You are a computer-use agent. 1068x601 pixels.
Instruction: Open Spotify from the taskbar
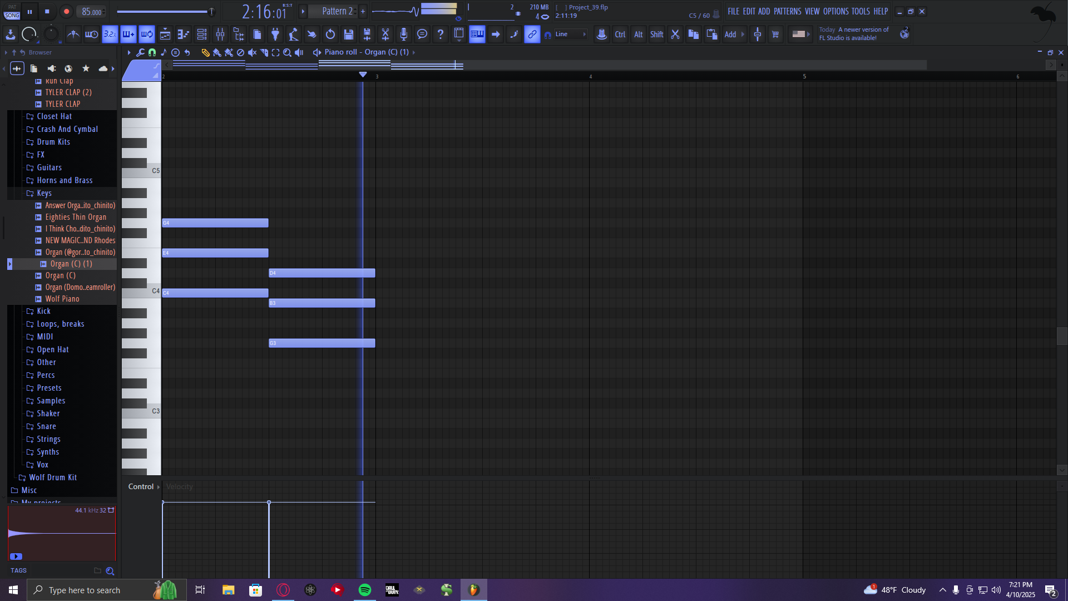(x=365, y=590)
